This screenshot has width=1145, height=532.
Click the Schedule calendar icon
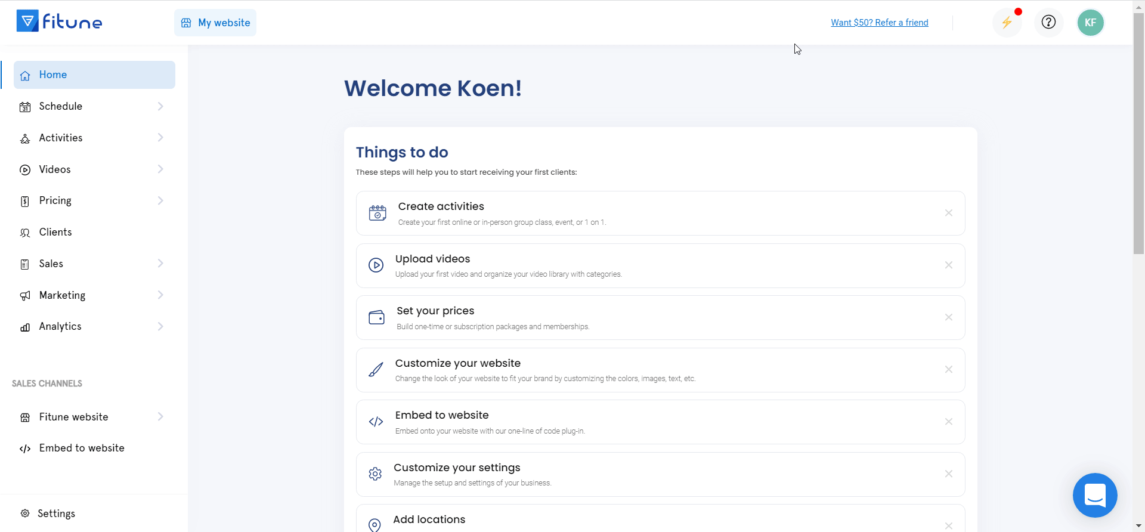[25, 107]
